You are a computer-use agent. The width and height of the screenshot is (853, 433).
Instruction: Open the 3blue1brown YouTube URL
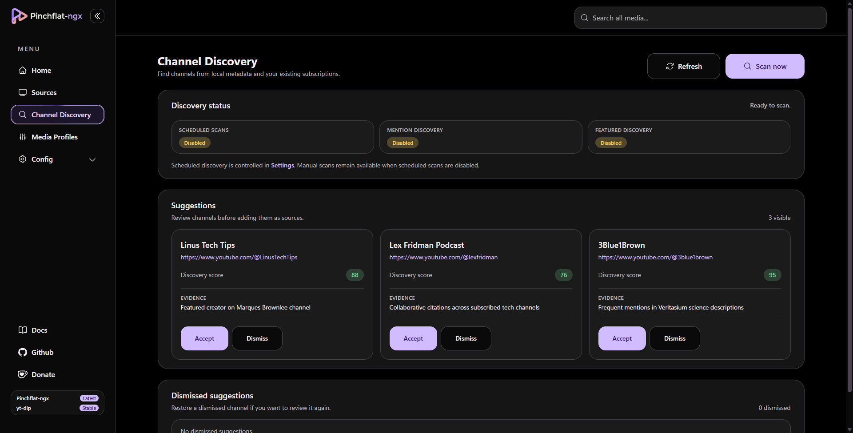point(655,257)
